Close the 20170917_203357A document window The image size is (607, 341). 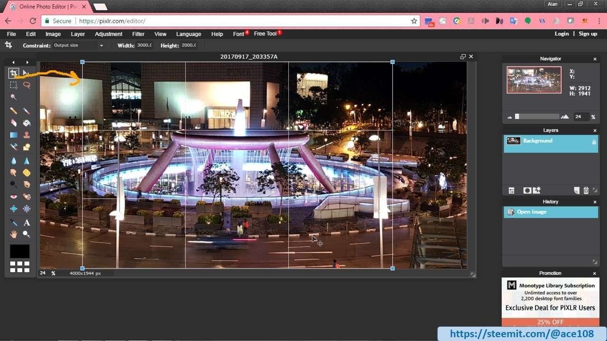point(471,56)
